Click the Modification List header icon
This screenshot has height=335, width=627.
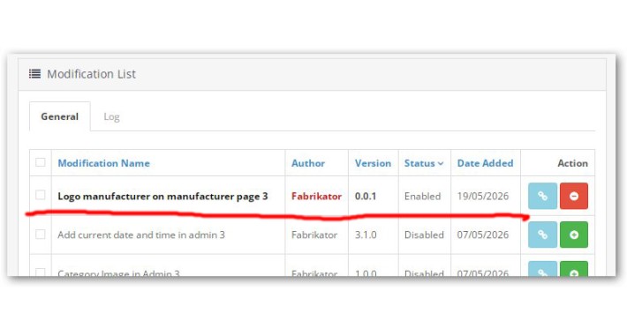click(x=34, y=74)
